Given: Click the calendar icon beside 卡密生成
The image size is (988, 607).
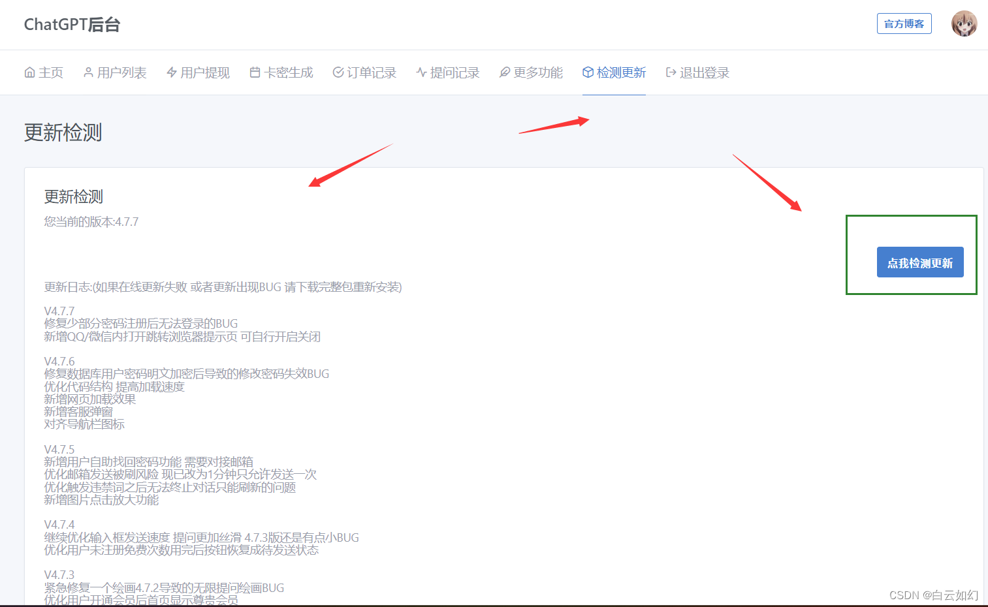Looking at the screenshot, I should point(255,72).
